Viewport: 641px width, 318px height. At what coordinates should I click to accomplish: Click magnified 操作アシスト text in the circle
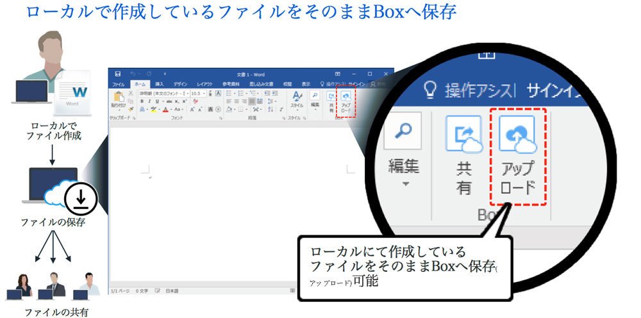479,91
